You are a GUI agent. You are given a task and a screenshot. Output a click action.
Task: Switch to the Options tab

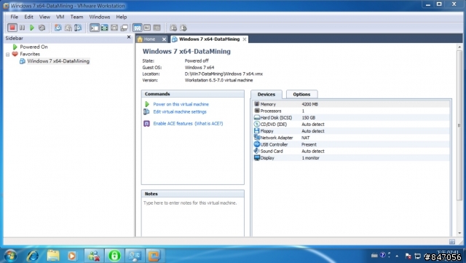click(301, 94)
